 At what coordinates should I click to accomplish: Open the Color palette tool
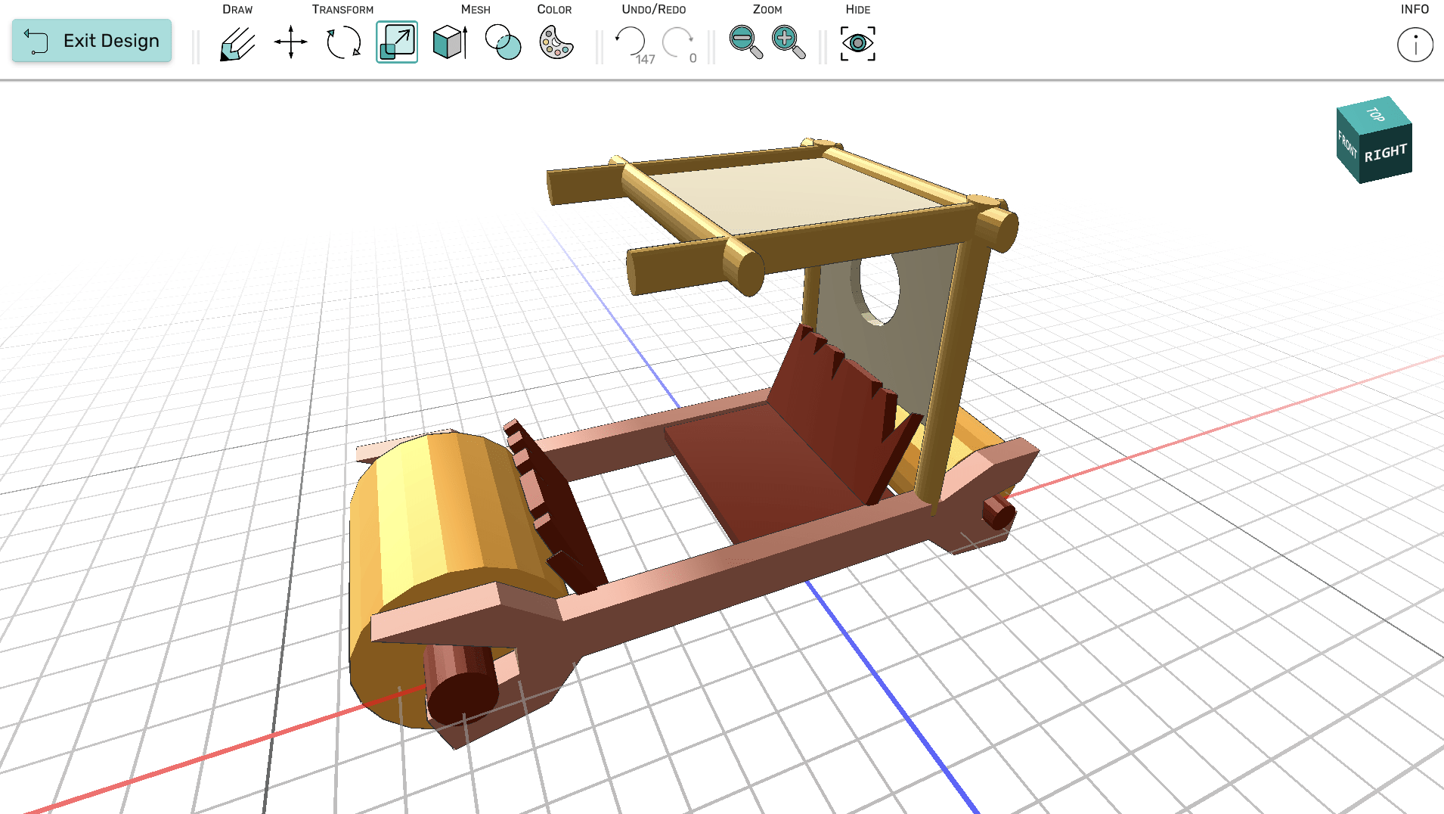pyautogui.click(x=556, y=43)
